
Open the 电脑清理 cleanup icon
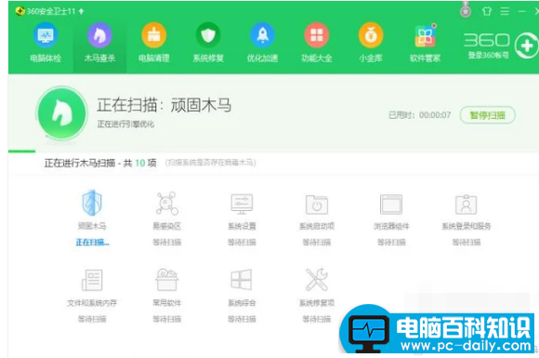pos(154,35)
